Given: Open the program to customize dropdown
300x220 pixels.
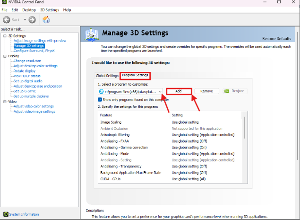Looking at the screenshot, I should [130, 92].
